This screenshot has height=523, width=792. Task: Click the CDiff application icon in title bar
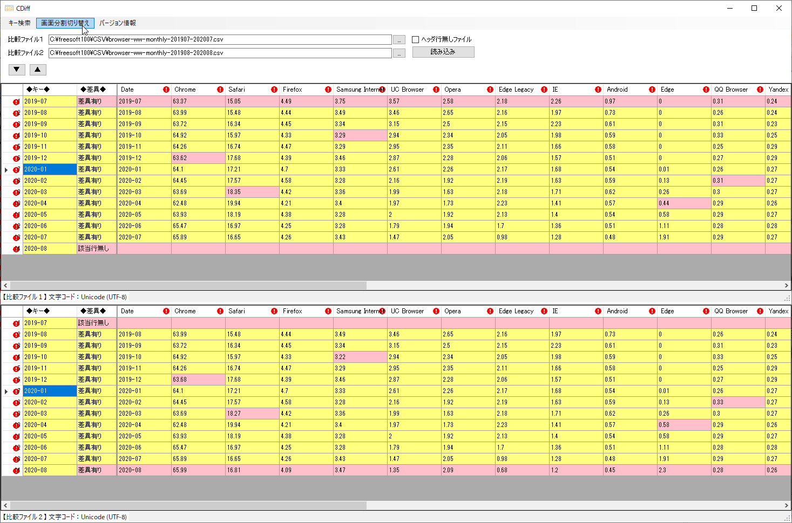(9, 8)
